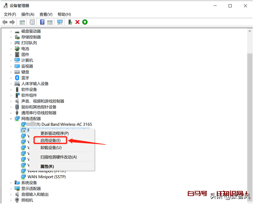Viewport: 256px width, 205px height.
Task: Click the green up-arrow enable device icon
Action: [85, 22]
